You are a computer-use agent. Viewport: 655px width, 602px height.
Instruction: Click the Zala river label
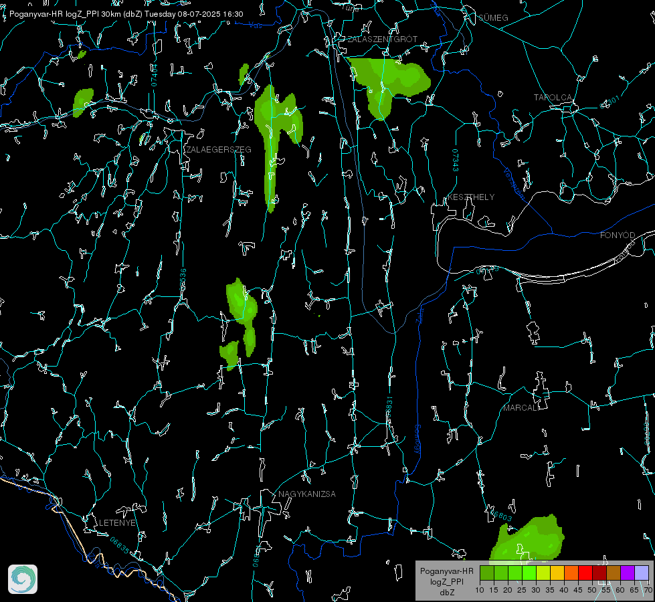[x=419, y=315]
